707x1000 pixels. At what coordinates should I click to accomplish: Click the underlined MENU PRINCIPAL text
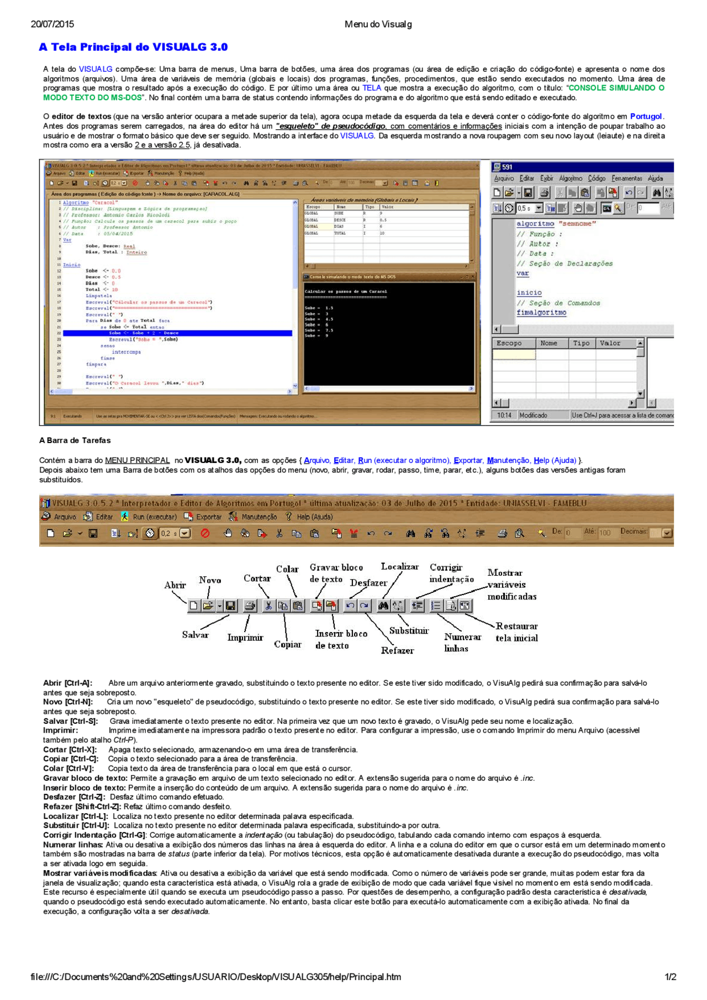(x=137, y=460)
